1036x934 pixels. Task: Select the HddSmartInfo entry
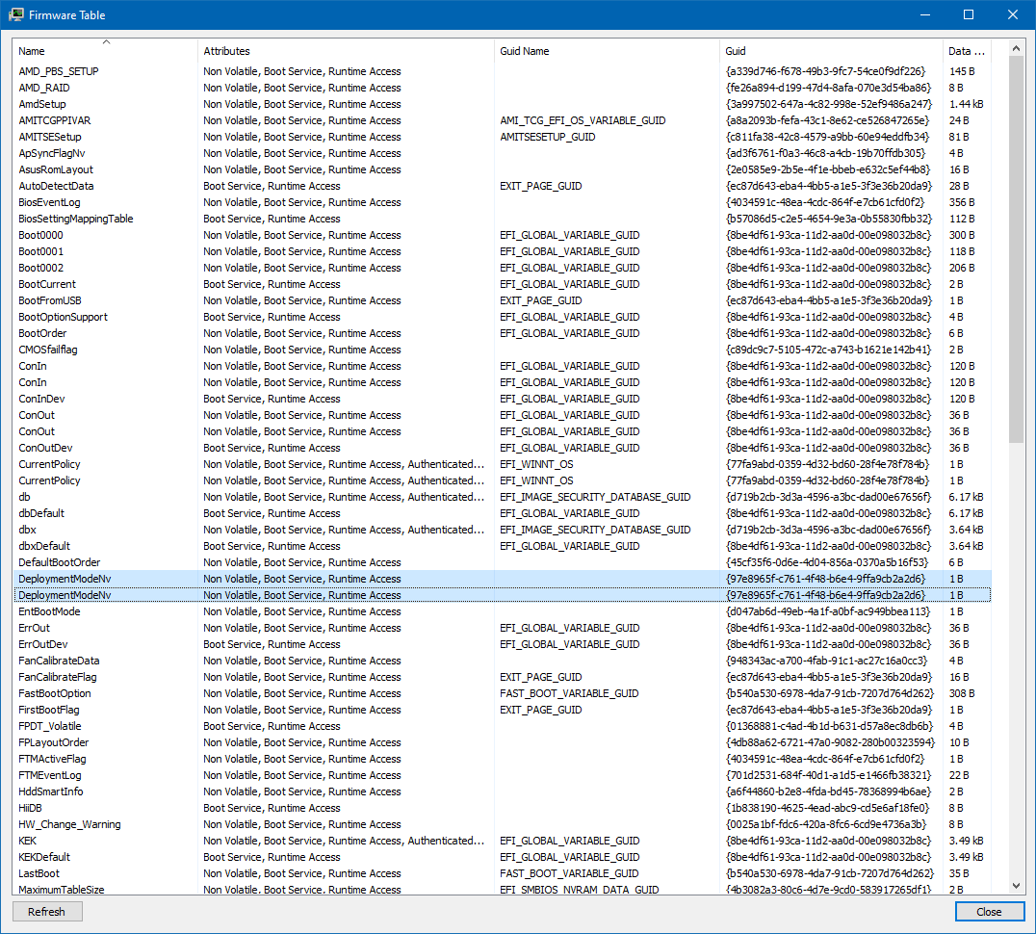503,792
